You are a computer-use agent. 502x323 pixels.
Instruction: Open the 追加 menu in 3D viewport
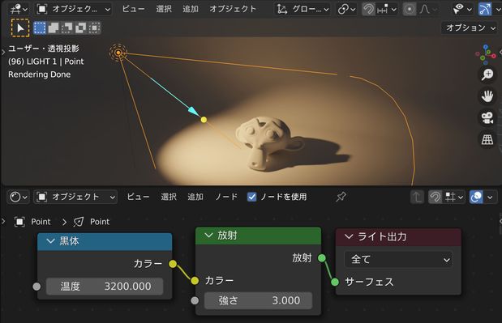[191, 9]
